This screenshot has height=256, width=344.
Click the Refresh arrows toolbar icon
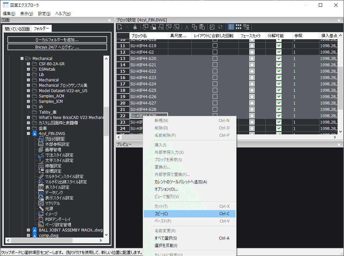[x=220, y=27]
